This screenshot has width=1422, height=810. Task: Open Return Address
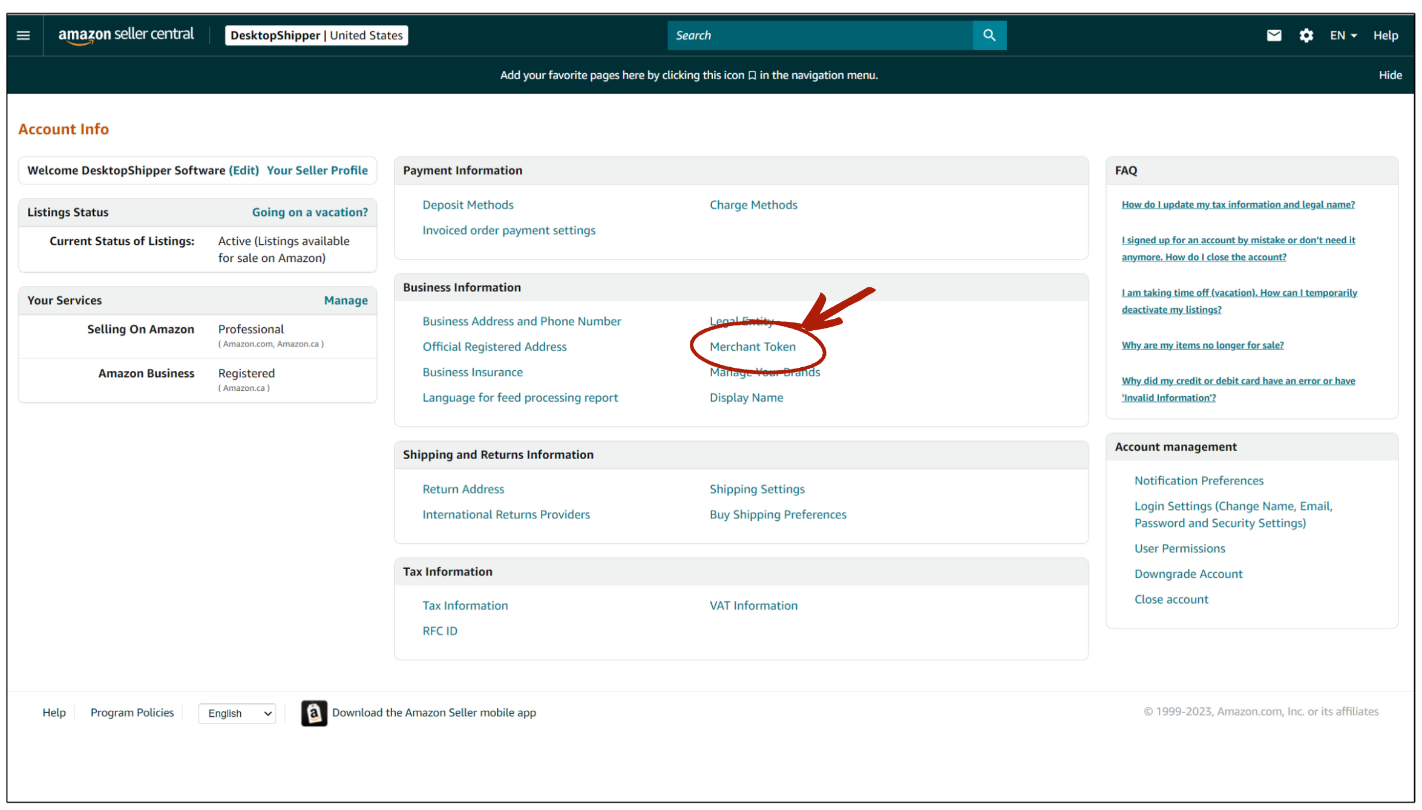(x=463, y=489)
